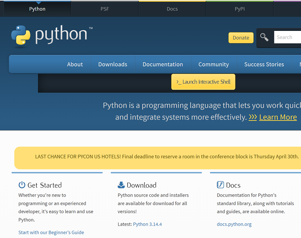Visit the docs.python.org link
This screenshot has height=238, width=301.
234,224
